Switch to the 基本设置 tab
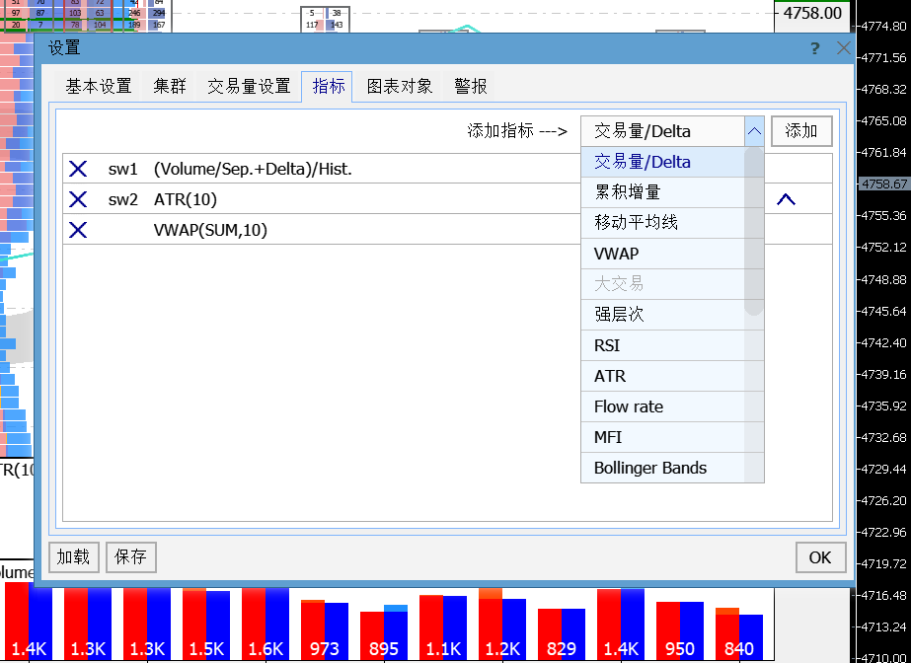 tap(99, 87)
